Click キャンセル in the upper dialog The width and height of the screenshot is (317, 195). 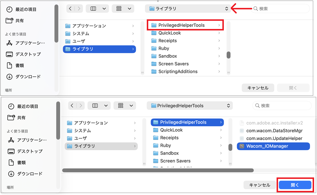click(258, 88)
